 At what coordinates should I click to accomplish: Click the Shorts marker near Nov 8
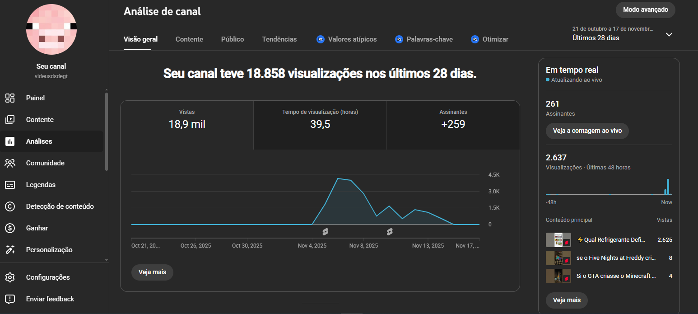pyautogui.click(x=390, y=232)
